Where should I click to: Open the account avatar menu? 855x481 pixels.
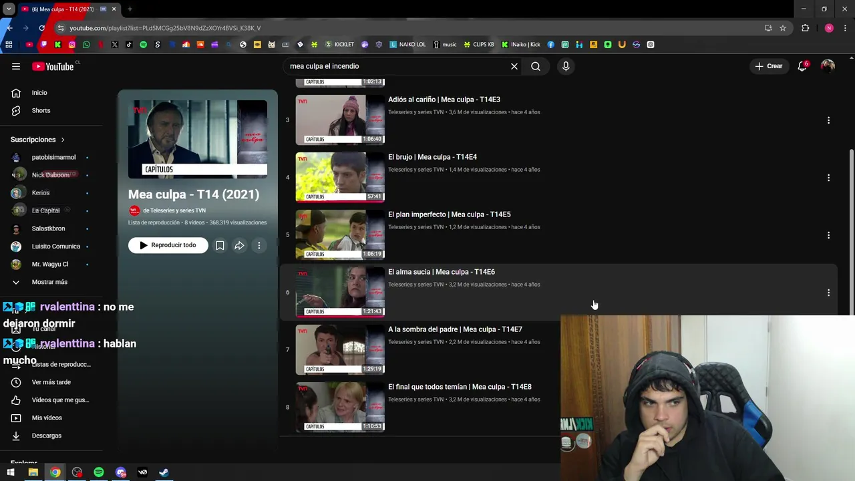828,66
